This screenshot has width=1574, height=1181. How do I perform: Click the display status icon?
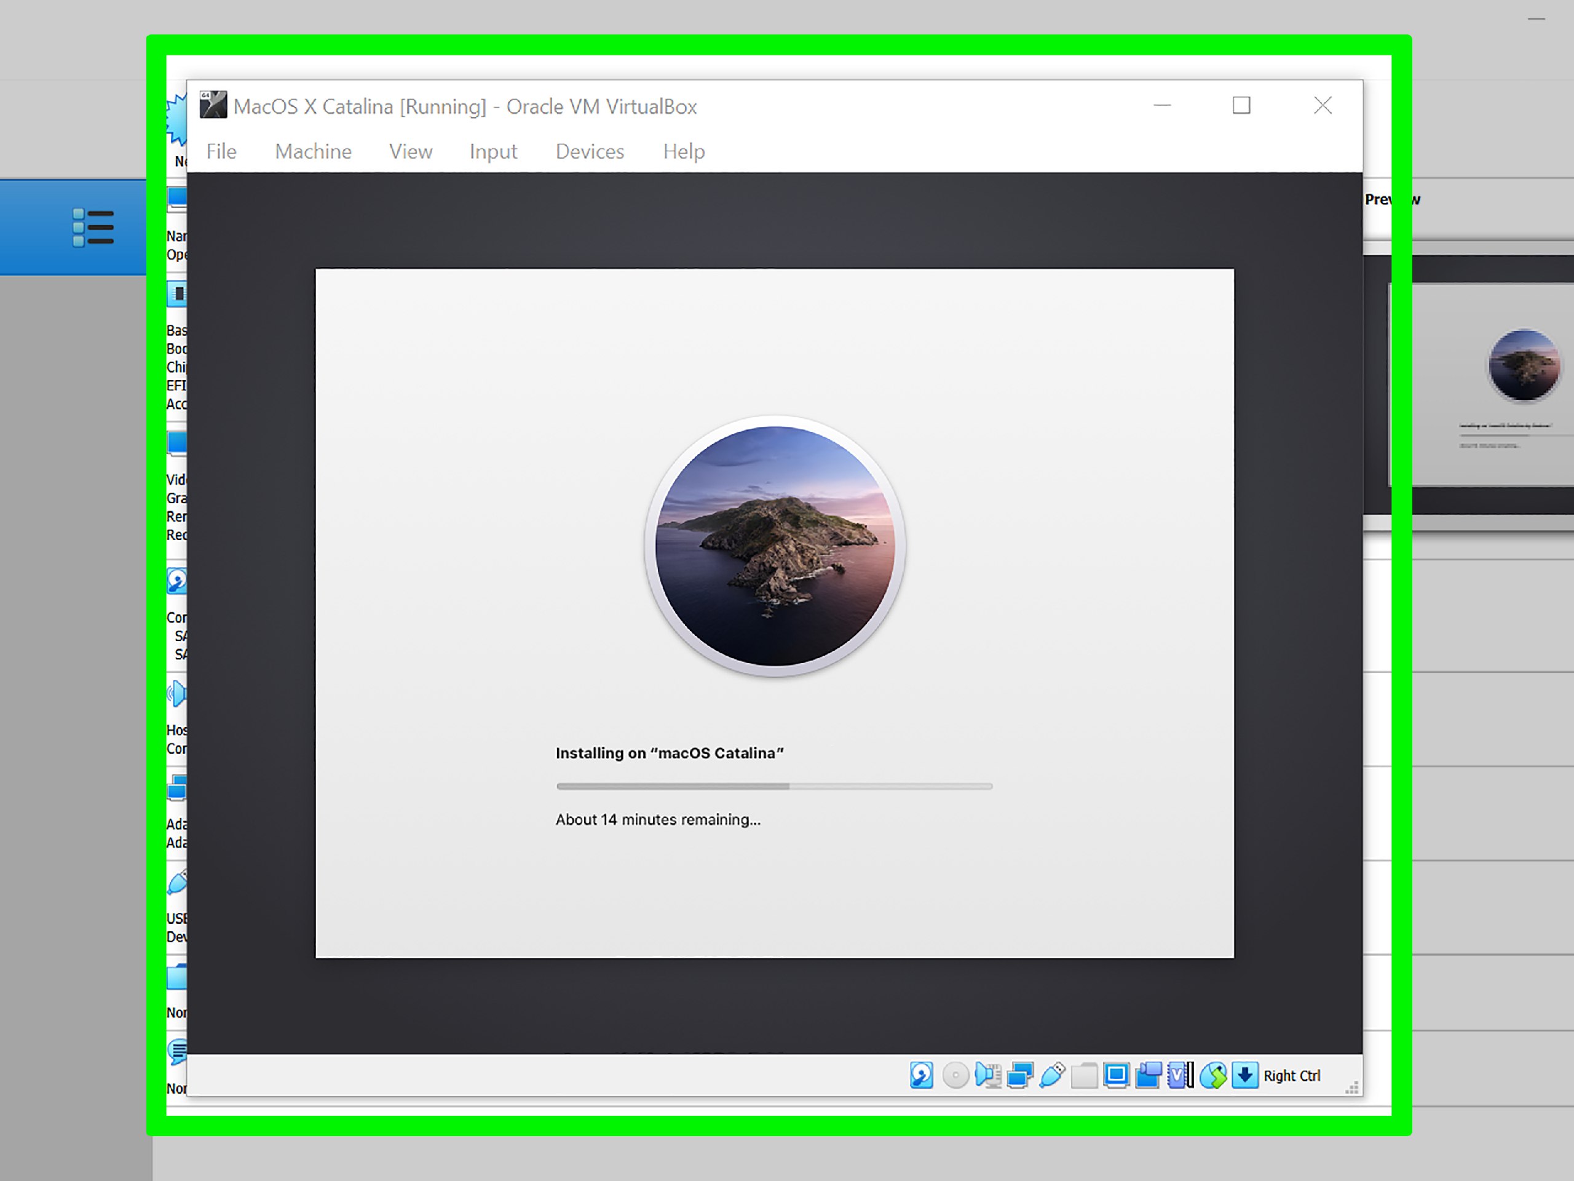[x=1117, y=1076]
